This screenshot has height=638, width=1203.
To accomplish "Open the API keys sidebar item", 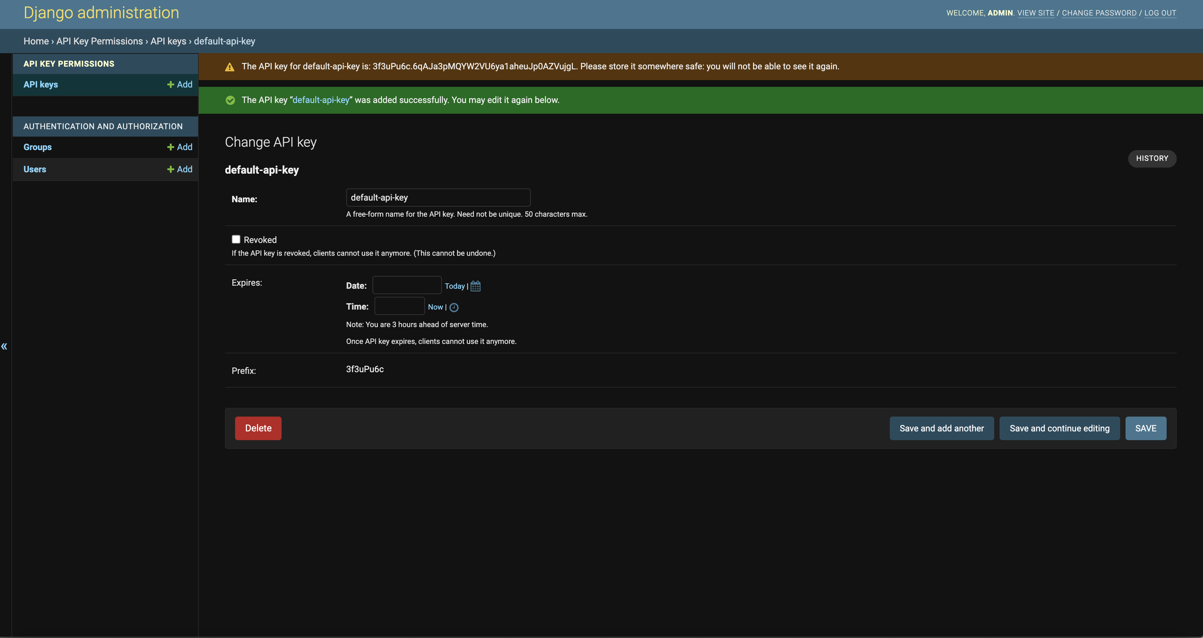I will (41, 84).
